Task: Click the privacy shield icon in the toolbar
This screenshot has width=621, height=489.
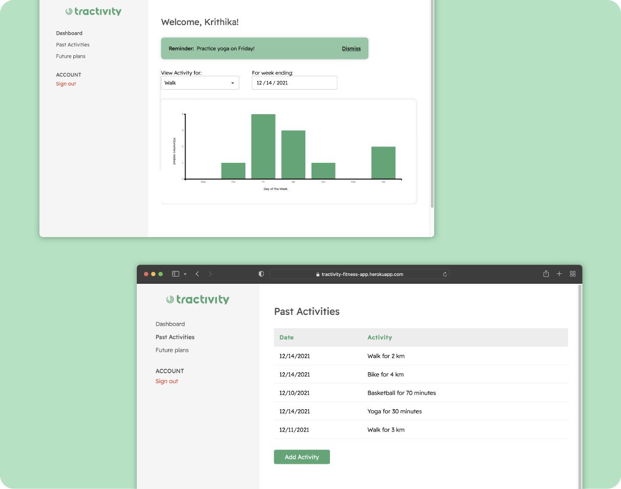Action: click(x=261, y=274)
